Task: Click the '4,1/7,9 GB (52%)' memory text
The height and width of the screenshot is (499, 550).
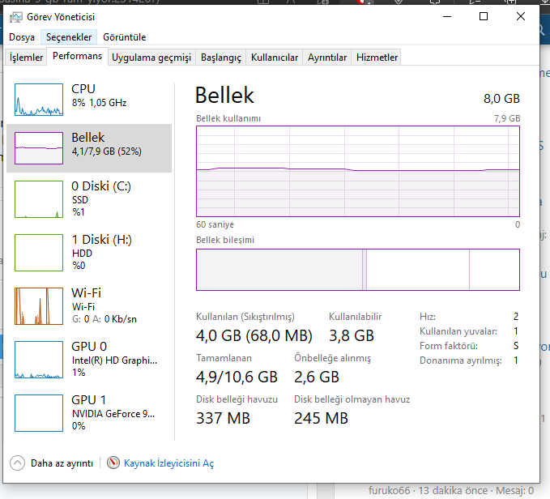Action: [107, 151]
